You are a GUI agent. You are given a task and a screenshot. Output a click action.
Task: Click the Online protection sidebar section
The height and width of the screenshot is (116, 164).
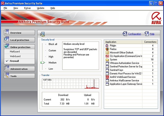click(20, 47)
